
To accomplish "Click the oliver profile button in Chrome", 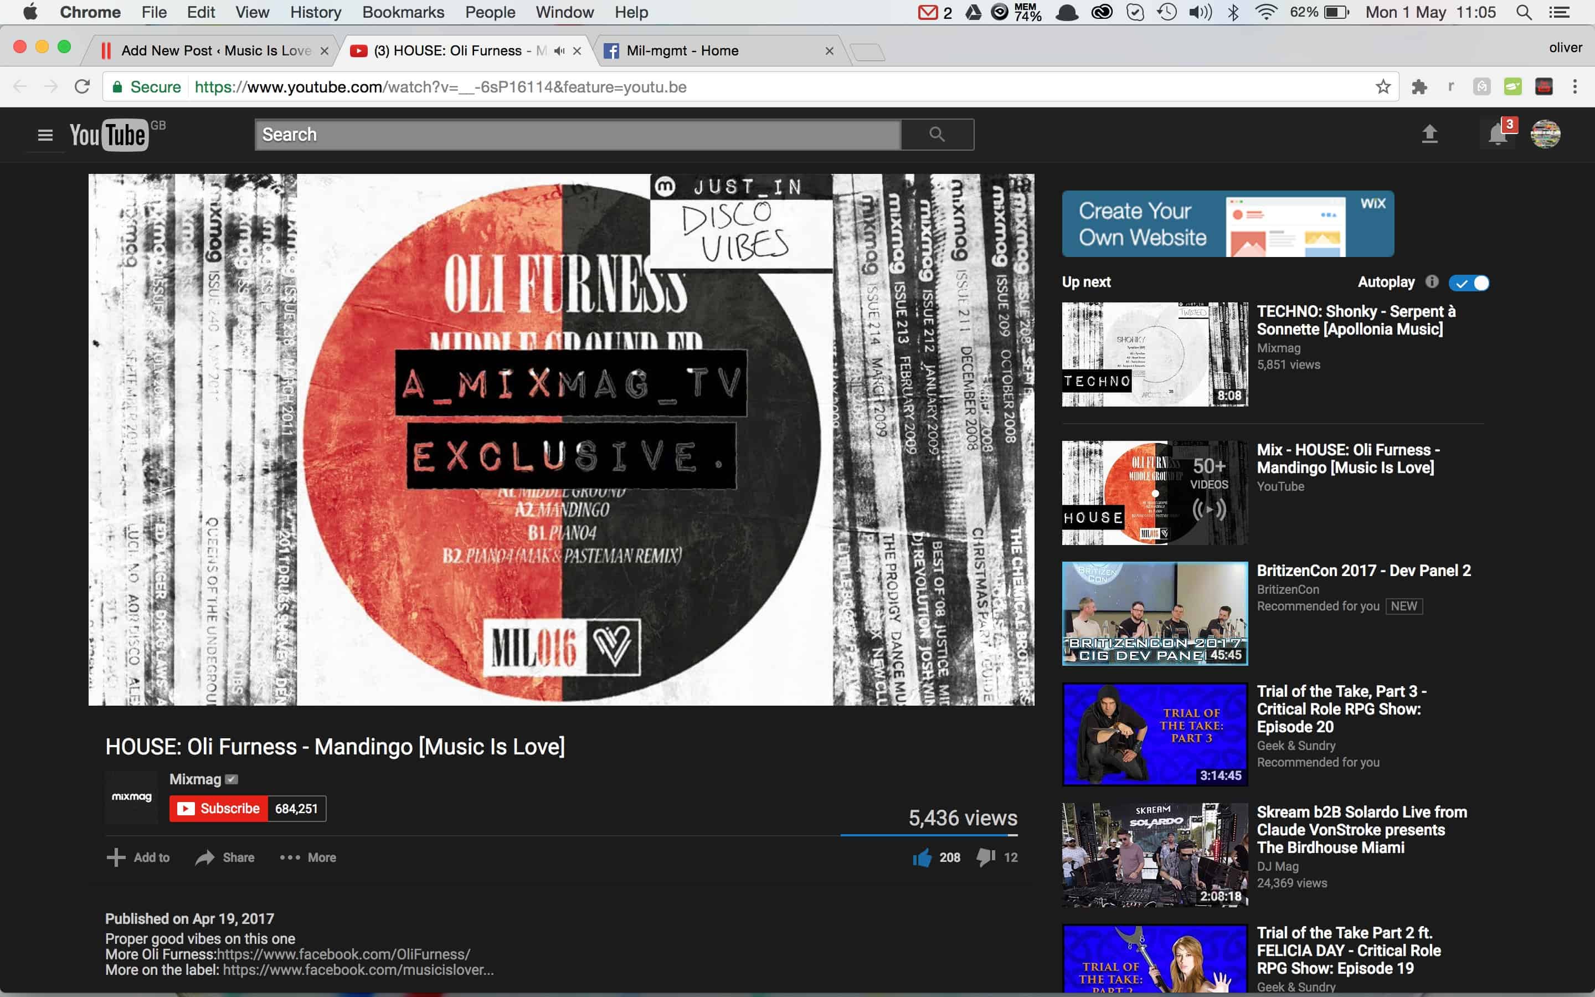I will coord(1565,48).
